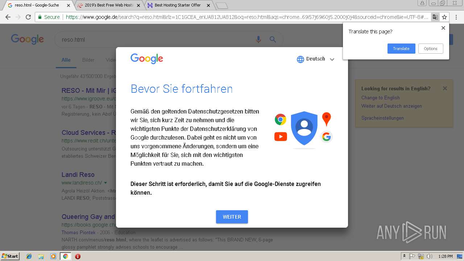Image resolution: width=464 pixels, height=261 pixels.
Task: Click the magnifier search icon
Action: coord(273,40)
